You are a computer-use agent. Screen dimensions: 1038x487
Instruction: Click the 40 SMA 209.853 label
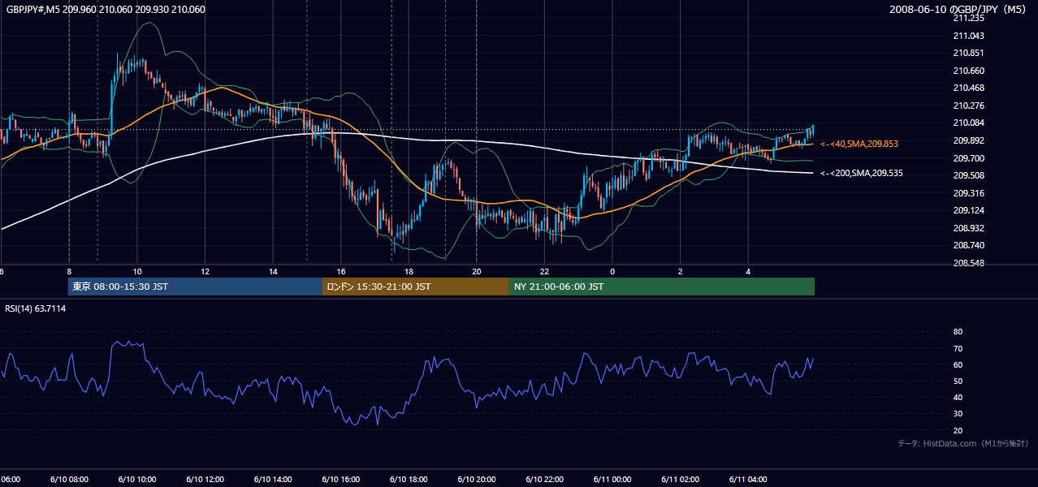(859, 144)
